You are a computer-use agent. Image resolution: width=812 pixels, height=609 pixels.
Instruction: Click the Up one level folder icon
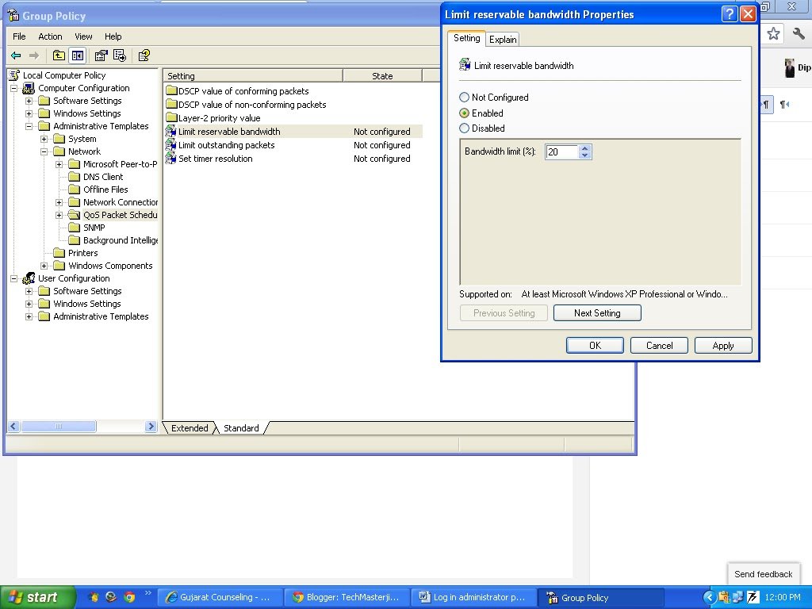tap(59, 56)
